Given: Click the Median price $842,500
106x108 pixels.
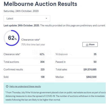Looking at the screenshot, I should pyautogui.click(x=91, y=77).
